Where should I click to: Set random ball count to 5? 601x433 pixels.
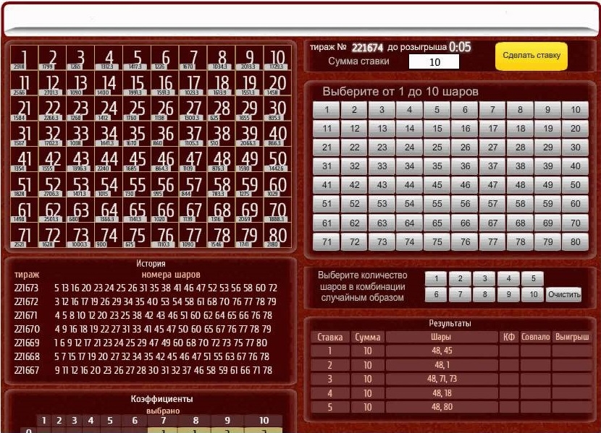click(x=532, y=278)
